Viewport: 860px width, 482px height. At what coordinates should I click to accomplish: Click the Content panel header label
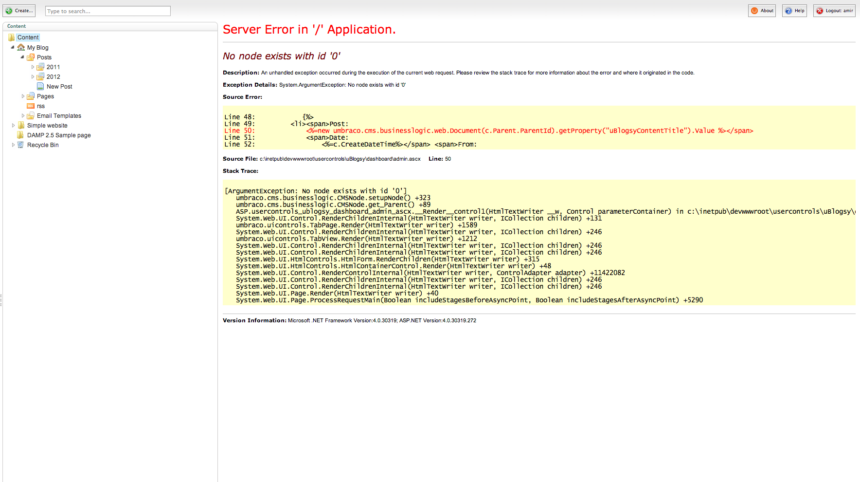17,26
